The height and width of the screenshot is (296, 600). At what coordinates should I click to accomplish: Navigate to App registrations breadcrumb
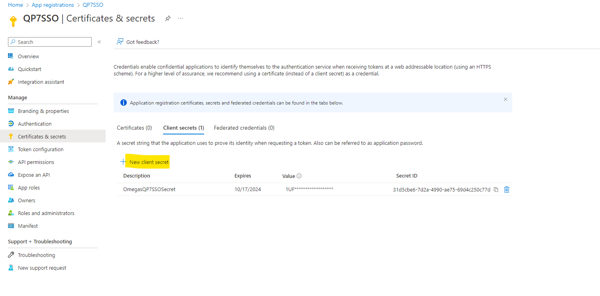(53, 5)
